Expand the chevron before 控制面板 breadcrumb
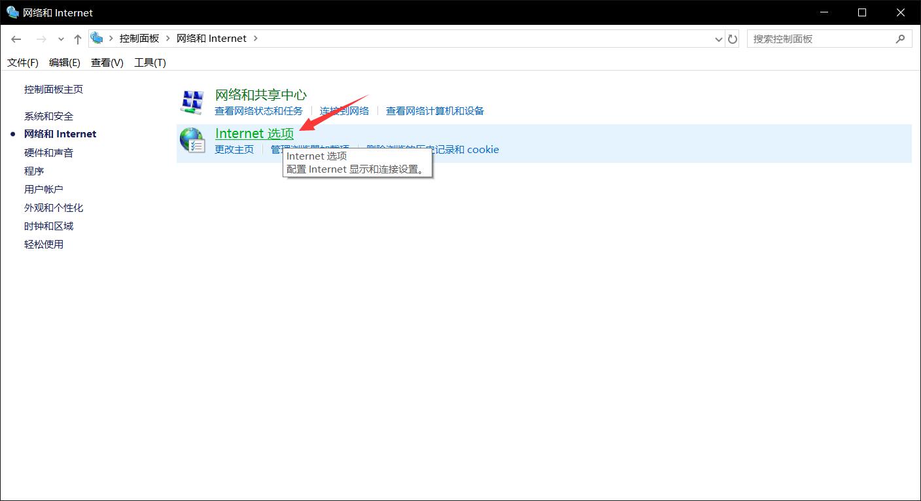The width and height of the screenshot is (921, 501). [111, 39]
